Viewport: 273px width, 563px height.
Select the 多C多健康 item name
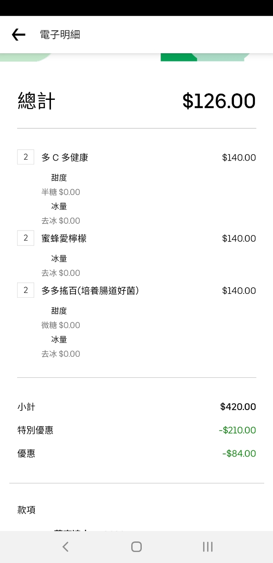65,157
